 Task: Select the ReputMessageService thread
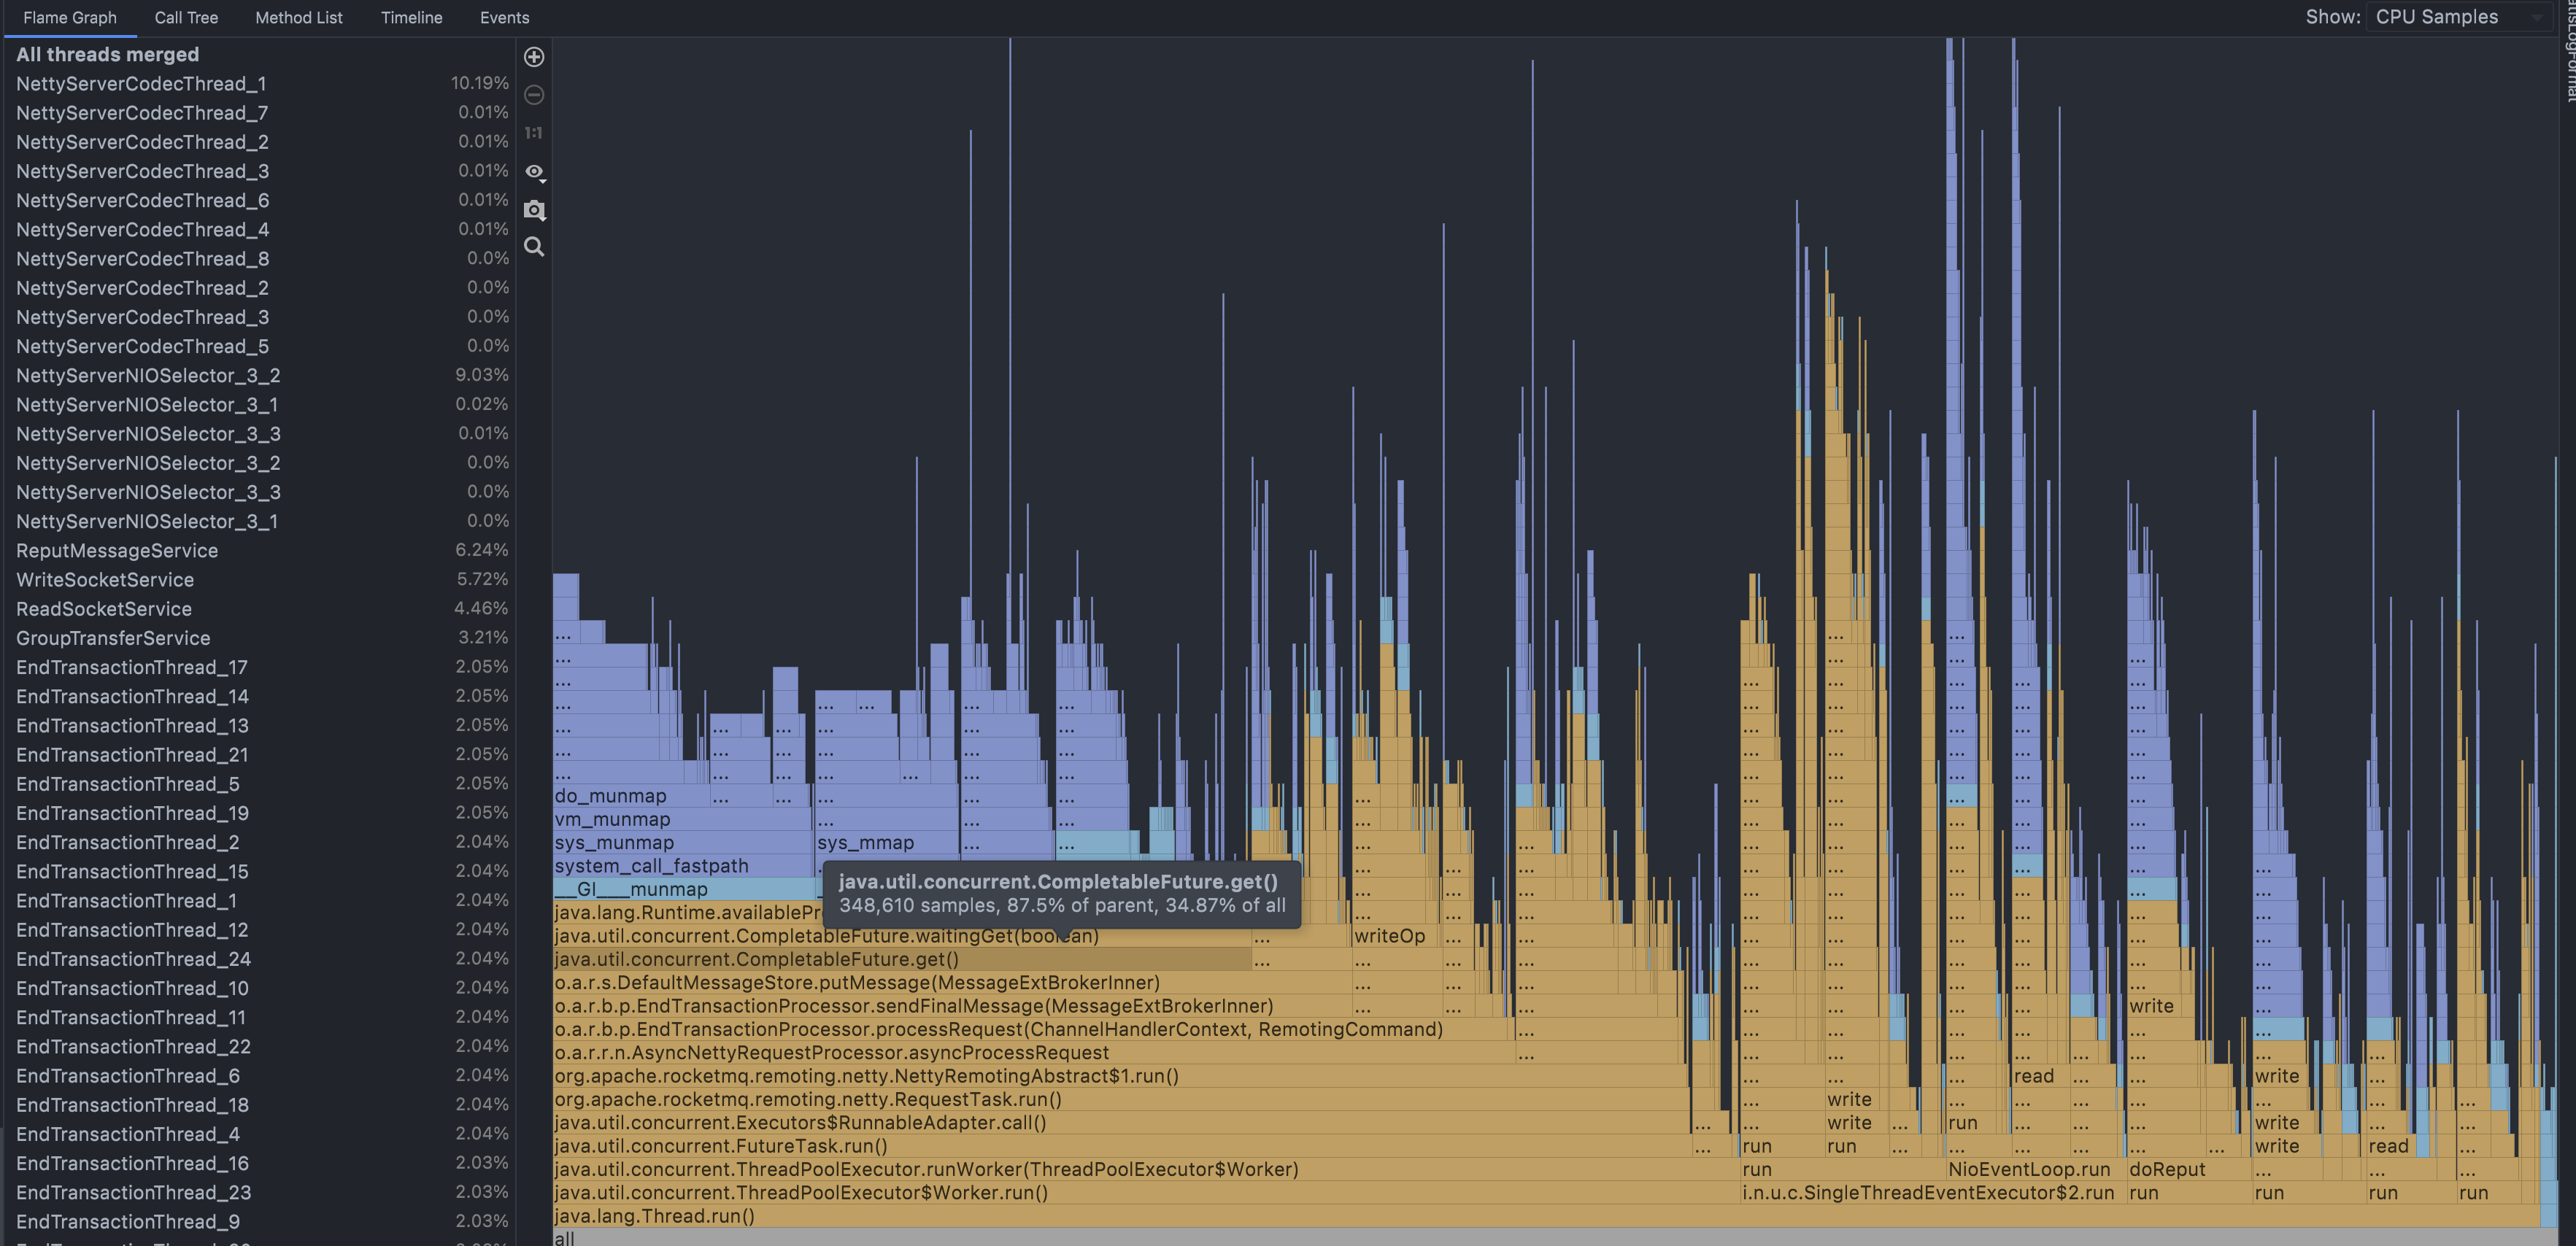(x=117, y=551)
